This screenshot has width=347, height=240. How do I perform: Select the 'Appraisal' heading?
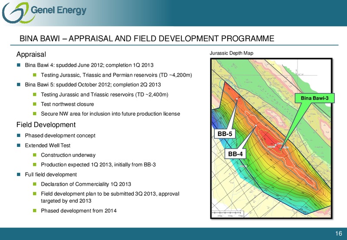tap(31, 54)
